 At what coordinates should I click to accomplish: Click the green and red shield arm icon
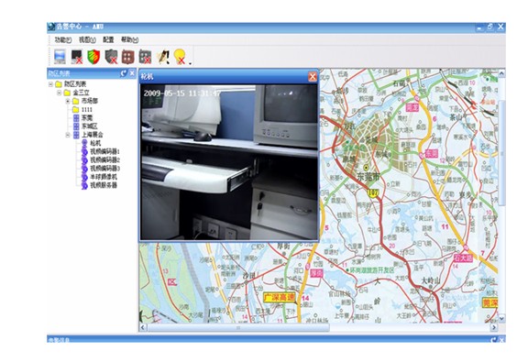point(93,57)
